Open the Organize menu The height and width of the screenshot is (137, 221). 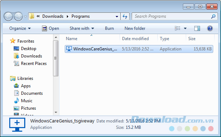click(x=20, y=28)
